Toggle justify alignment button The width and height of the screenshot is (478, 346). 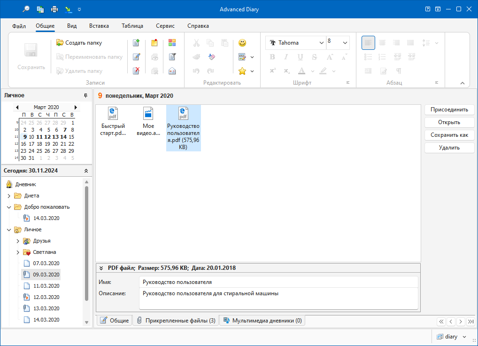(411, 43)
